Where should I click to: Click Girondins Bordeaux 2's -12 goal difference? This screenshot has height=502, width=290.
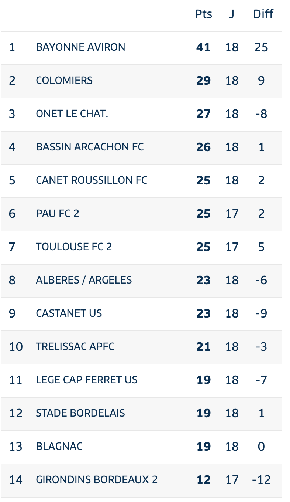tap(261, 480)
